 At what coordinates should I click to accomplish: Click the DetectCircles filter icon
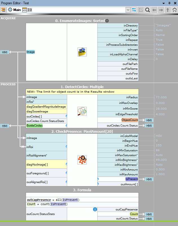tap(82, 111)
